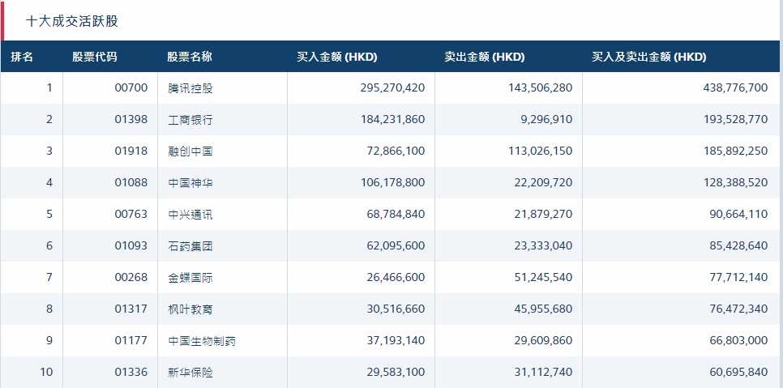Select stock name 腾讯控股

click(190, 88)
